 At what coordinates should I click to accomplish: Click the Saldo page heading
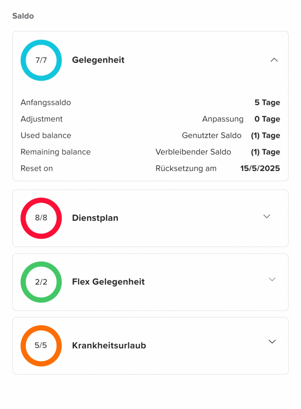23,16
